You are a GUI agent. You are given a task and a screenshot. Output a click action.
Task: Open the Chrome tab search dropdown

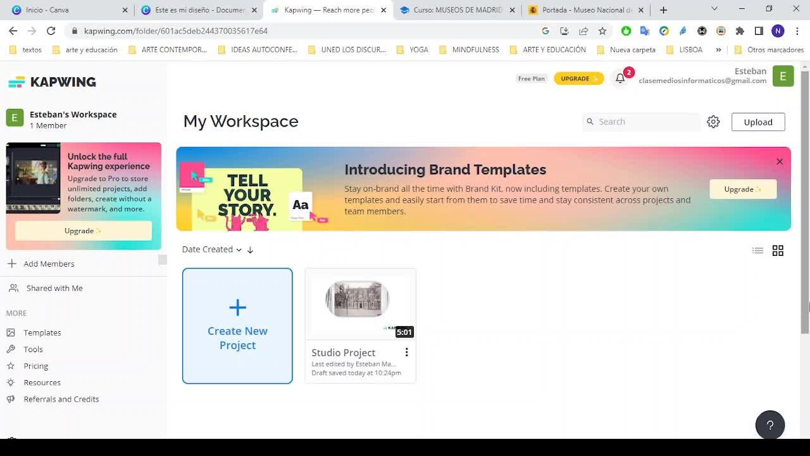pyautogui.click(x=714, y=9)
